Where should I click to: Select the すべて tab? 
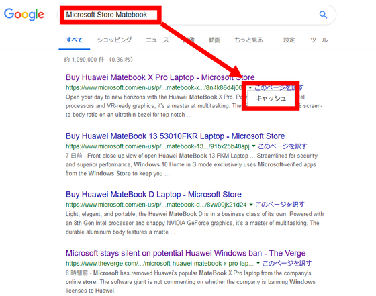75,40
